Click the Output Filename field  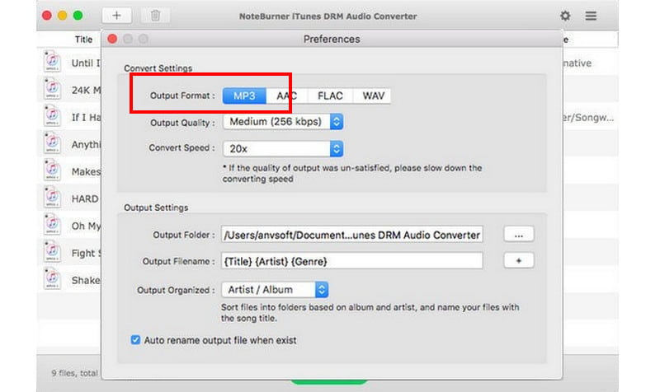pos(352,261)
